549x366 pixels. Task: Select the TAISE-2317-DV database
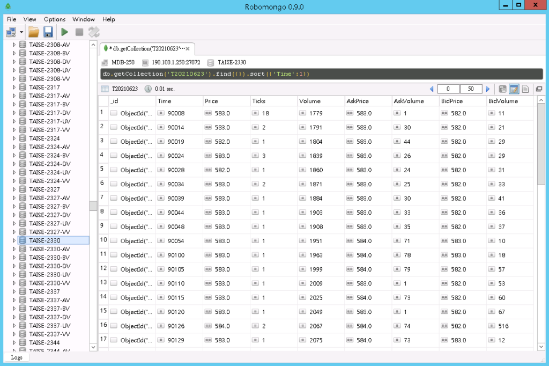(x=49, y=113)
